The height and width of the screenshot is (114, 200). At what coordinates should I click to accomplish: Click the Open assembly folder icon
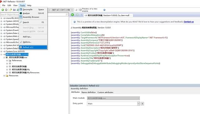(x=11, y=10)
